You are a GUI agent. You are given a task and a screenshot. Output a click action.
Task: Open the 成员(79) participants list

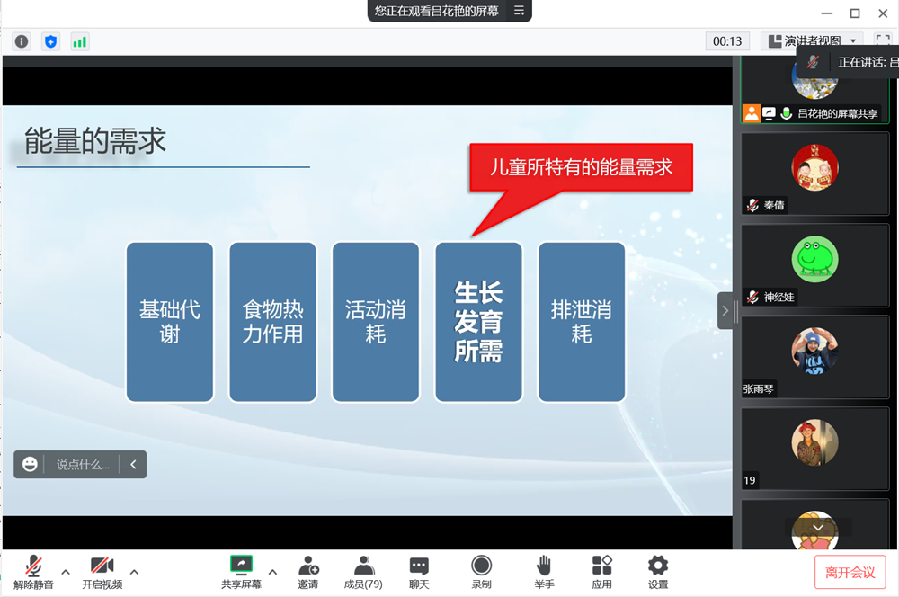(x=363, y=572)
